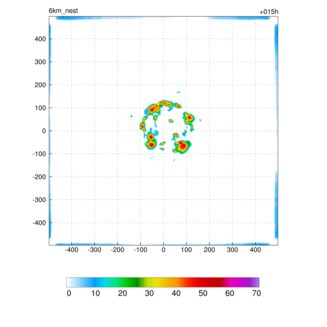The image size is (327, 327).
Task: Click the x-axis label "-300"
Action: point(95,250)
